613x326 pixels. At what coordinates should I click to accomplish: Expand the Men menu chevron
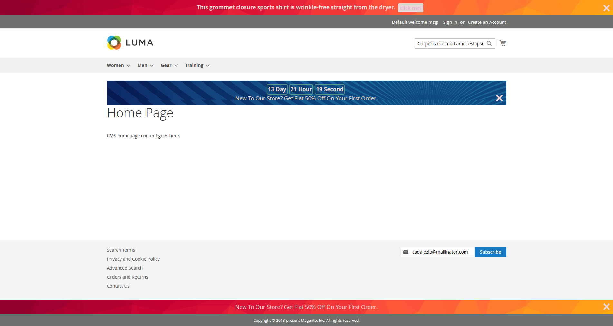[x=152, y=66]
